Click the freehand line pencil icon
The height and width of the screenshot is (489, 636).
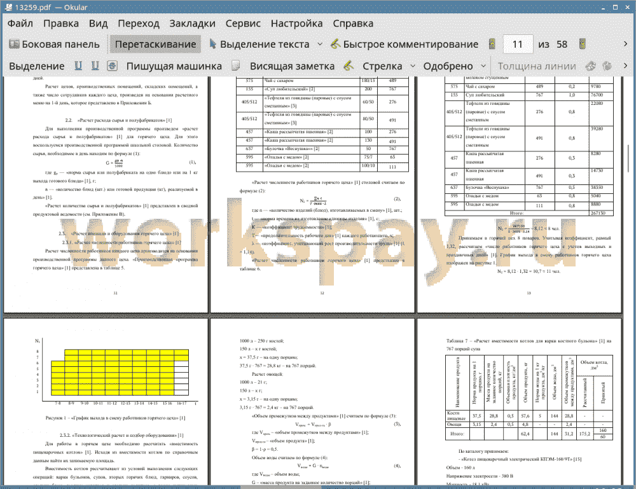coord(349,65)
